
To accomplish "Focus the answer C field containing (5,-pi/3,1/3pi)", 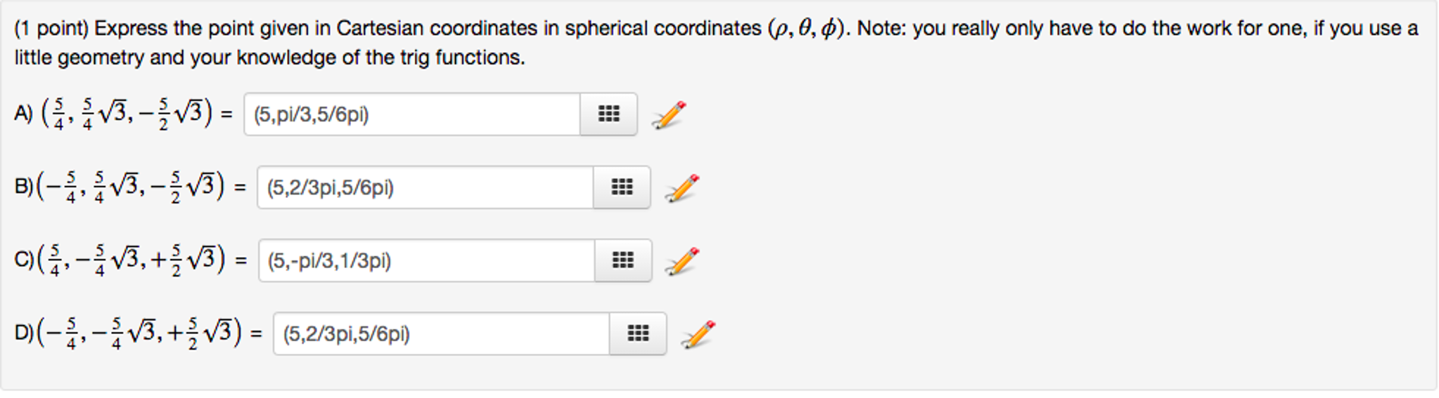I will click(x=427, y=260).
